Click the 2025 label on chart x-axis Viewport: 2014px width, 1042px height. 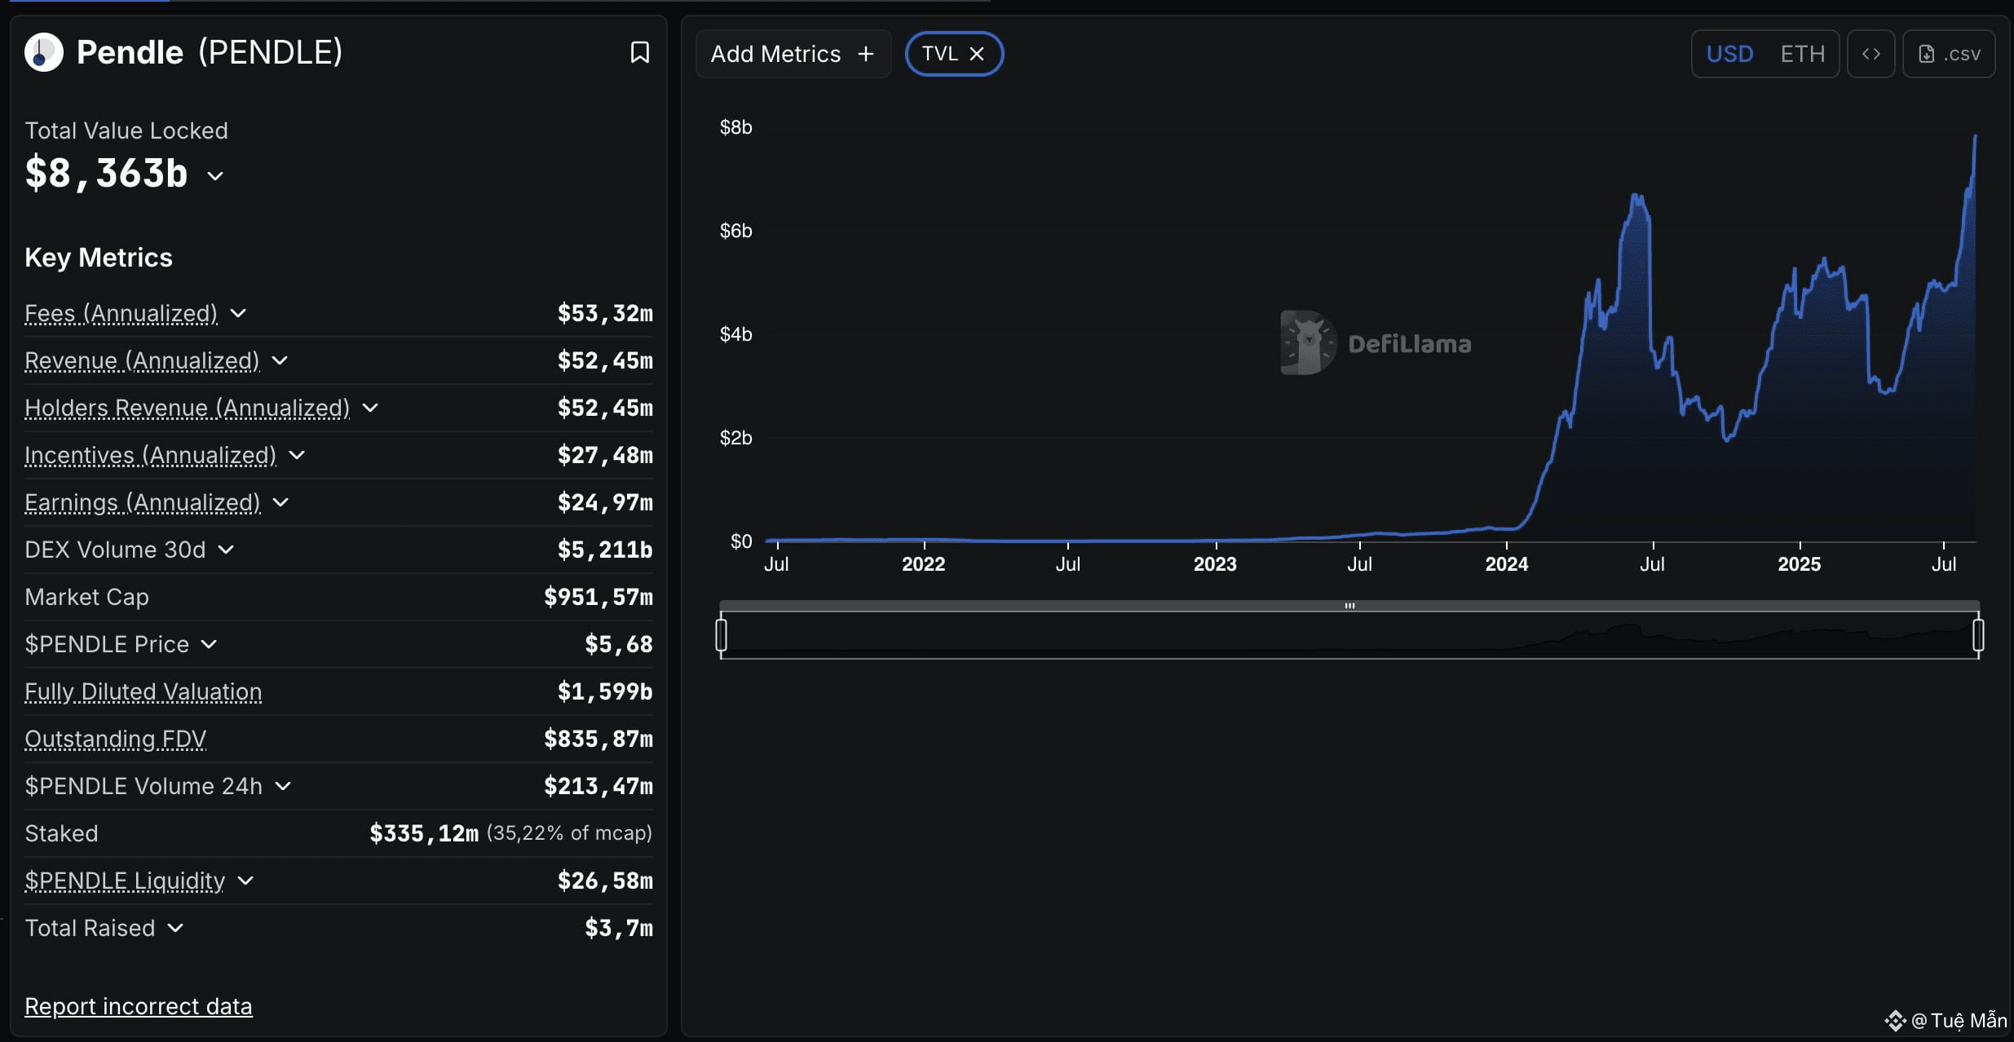[x=1799, y=564]
